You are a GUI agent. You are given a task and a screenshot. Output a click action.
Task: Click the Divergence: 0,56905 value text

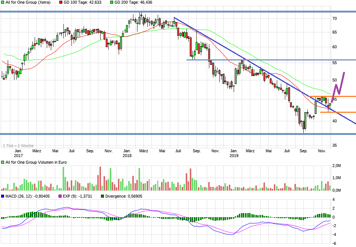pos(124,196)
